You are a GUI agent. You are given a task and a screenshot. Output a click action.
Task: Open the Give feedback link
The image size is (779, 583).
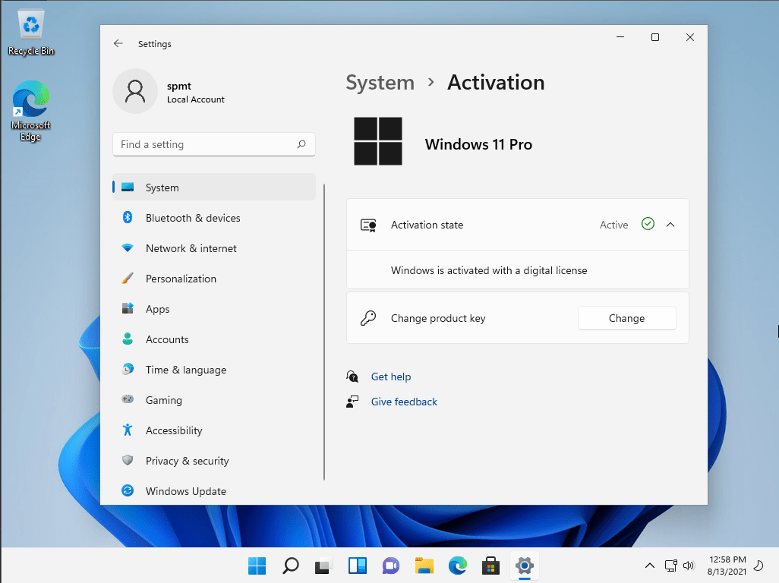click(x=404, y=402)
